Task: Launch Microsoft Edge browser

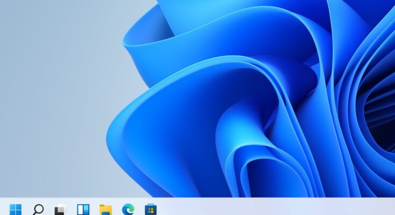Action: click(128, 210)
